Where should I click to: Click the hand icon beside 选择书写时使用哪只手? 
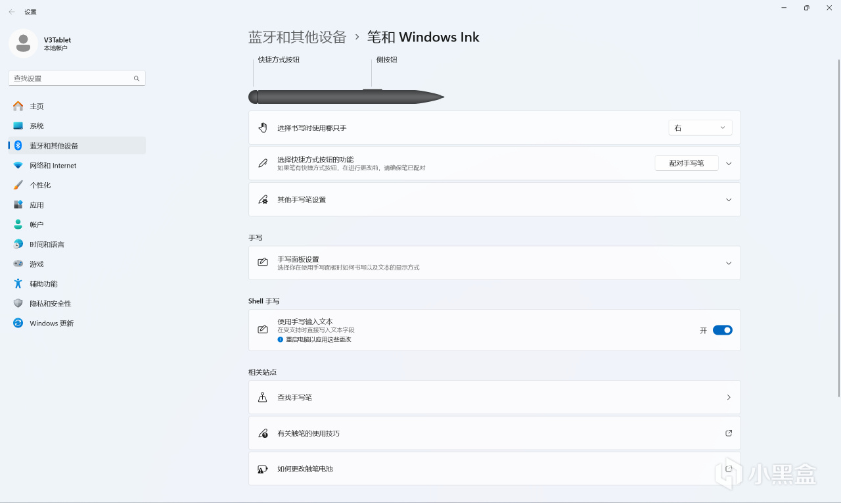coord(263,128)
